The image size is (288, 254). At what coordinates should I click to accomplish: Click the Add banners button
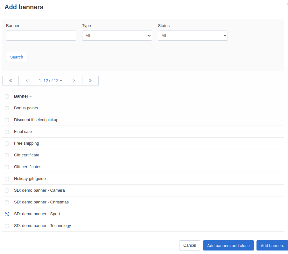[x=272, y=245]
